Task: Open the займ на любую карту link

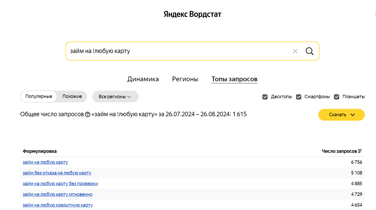Action: coord(45,162)
